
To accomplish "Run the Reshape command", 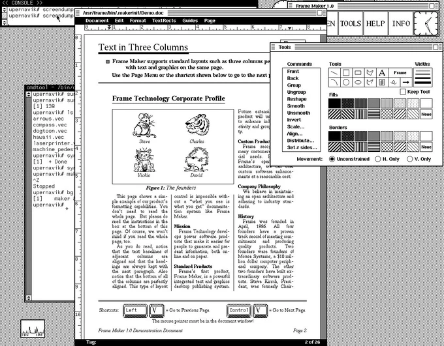I will pos(296,99).
